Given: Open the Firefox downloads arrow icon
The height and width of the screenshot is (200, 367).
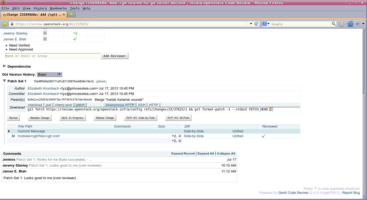Looking at the screenshot, I should 342,24.
